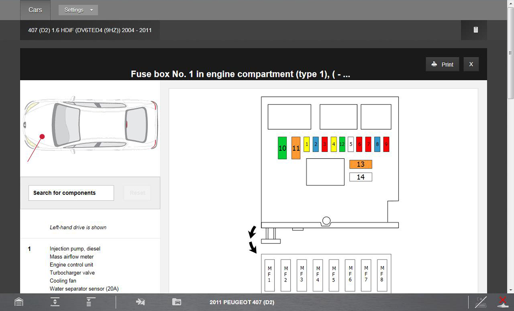
Task: Click the clipboard icon in the vehicle header
Action: [x=476, y=30]
